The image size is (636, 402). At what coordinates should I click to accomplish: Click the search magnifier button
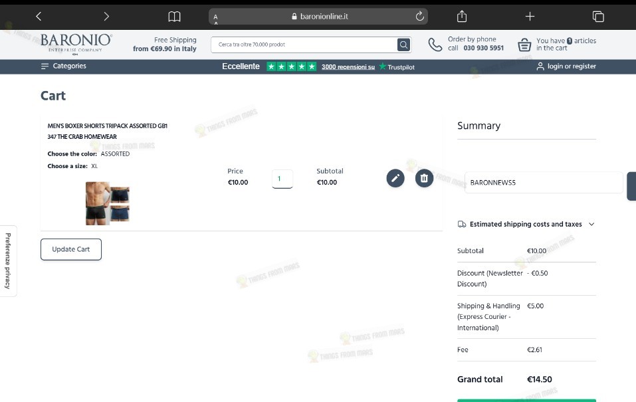click(x=403, y=45)
